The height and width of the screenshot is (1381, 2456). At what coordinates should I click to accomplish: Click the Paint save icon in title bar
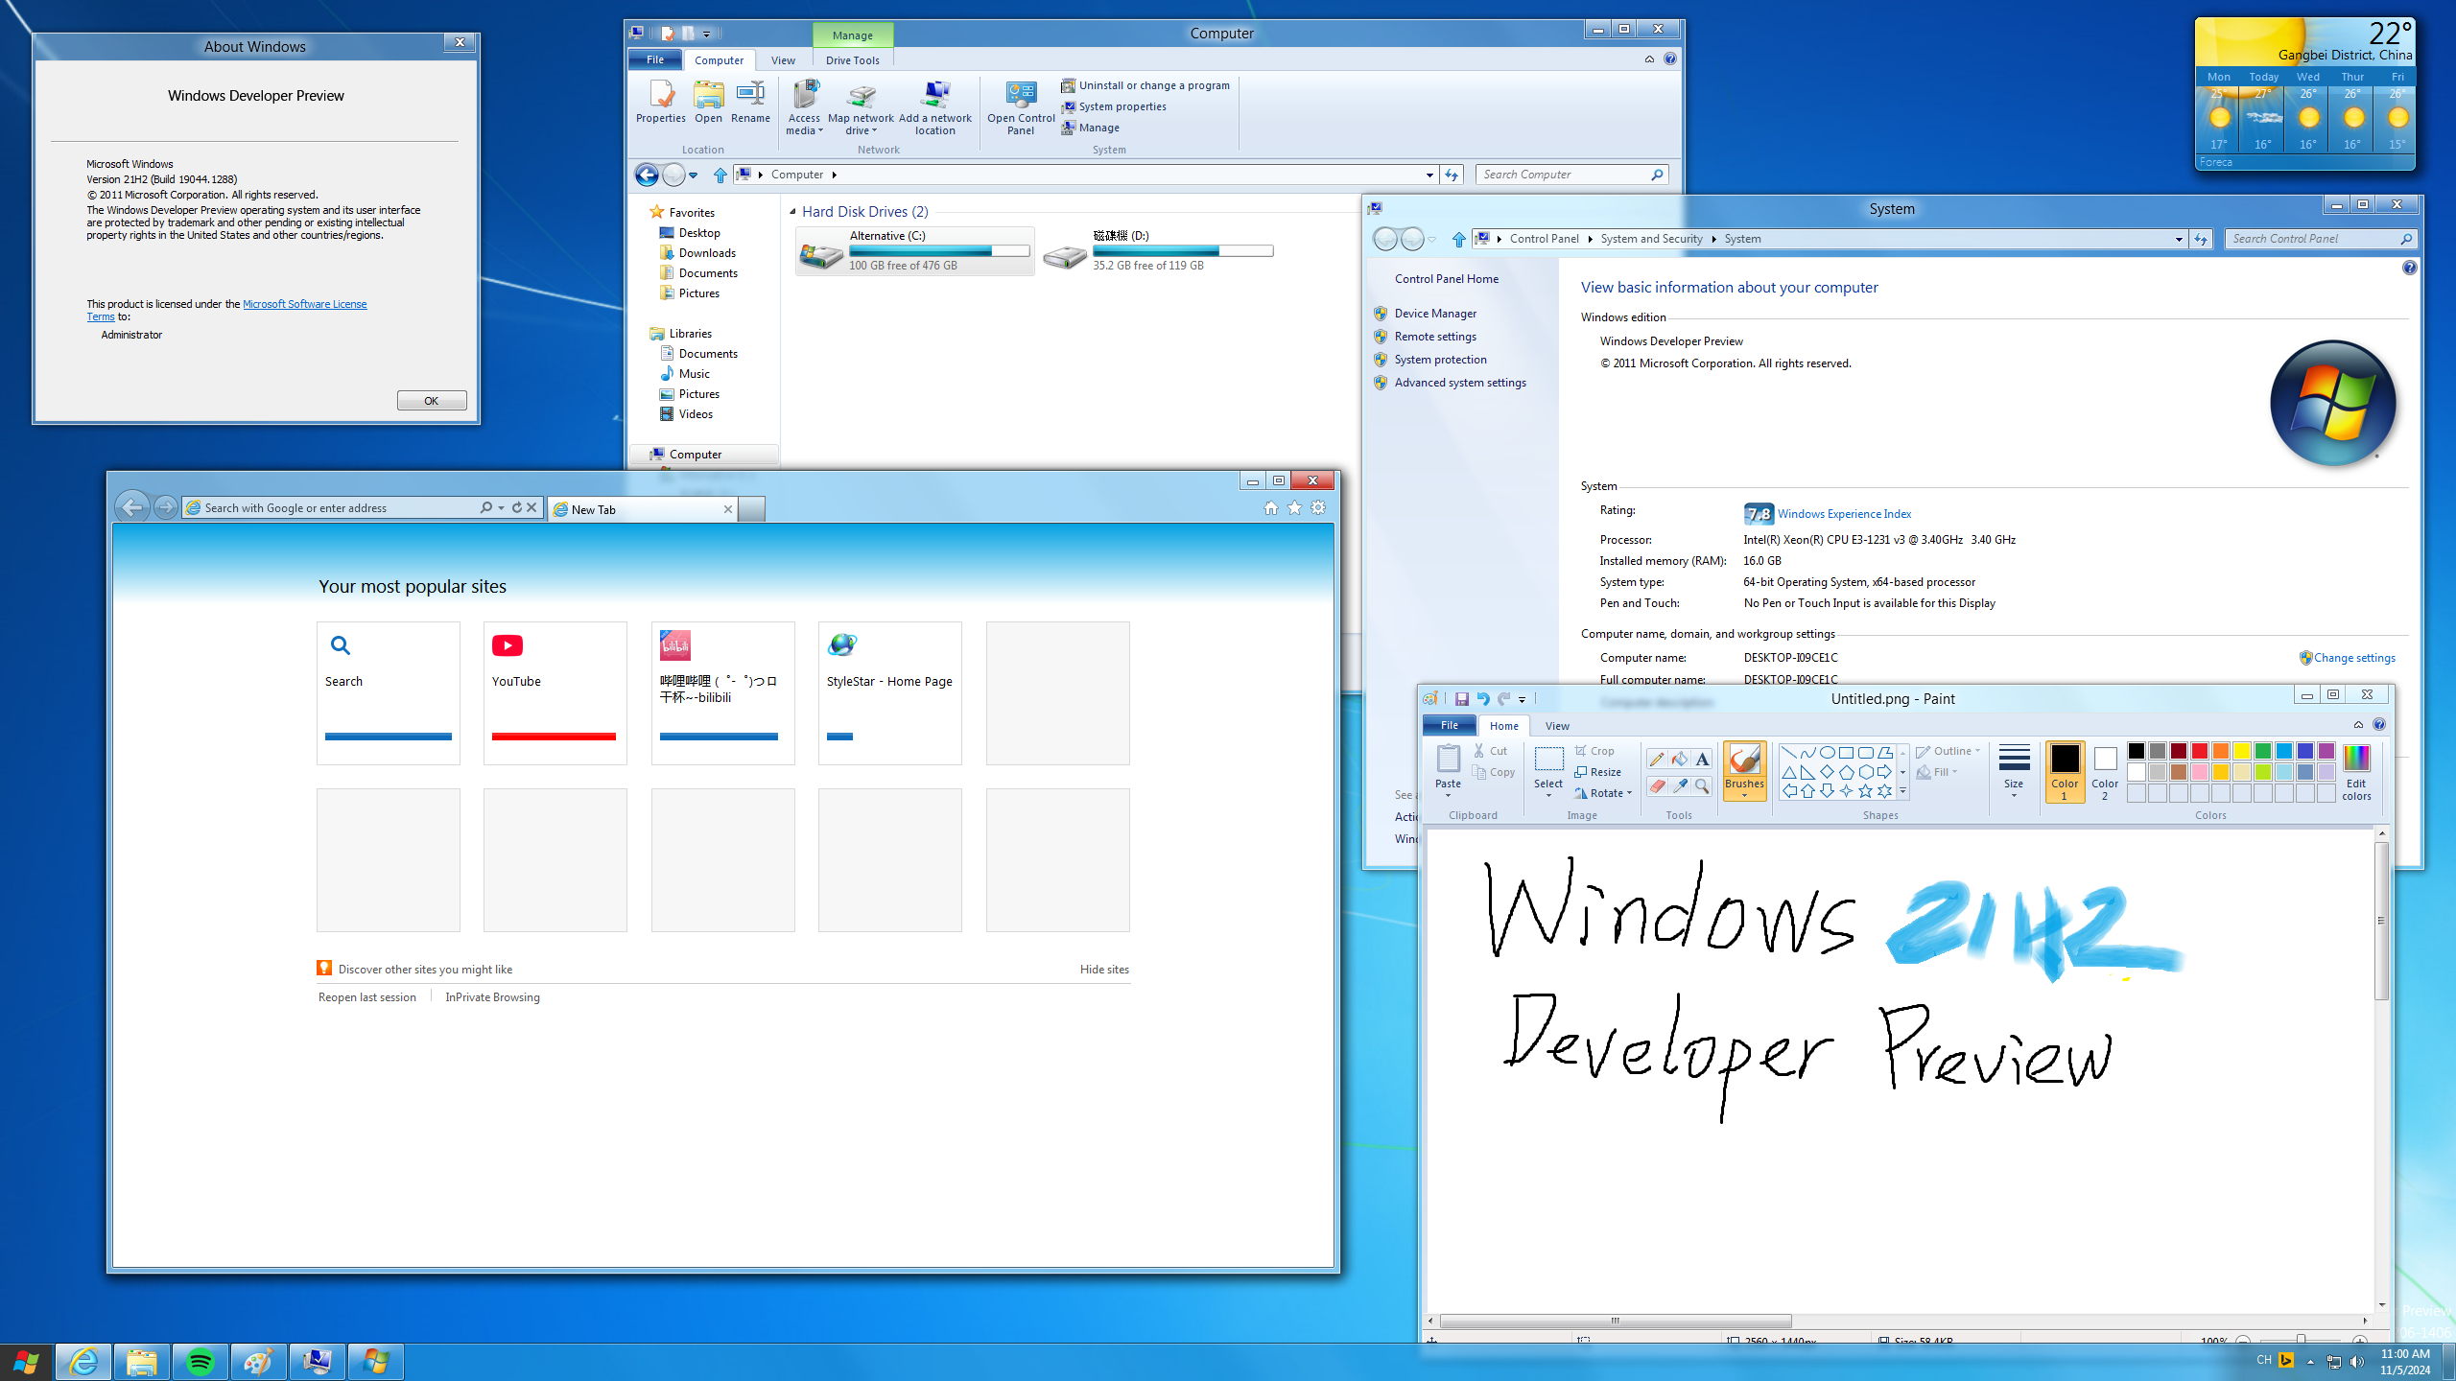tap(1462, 699)
